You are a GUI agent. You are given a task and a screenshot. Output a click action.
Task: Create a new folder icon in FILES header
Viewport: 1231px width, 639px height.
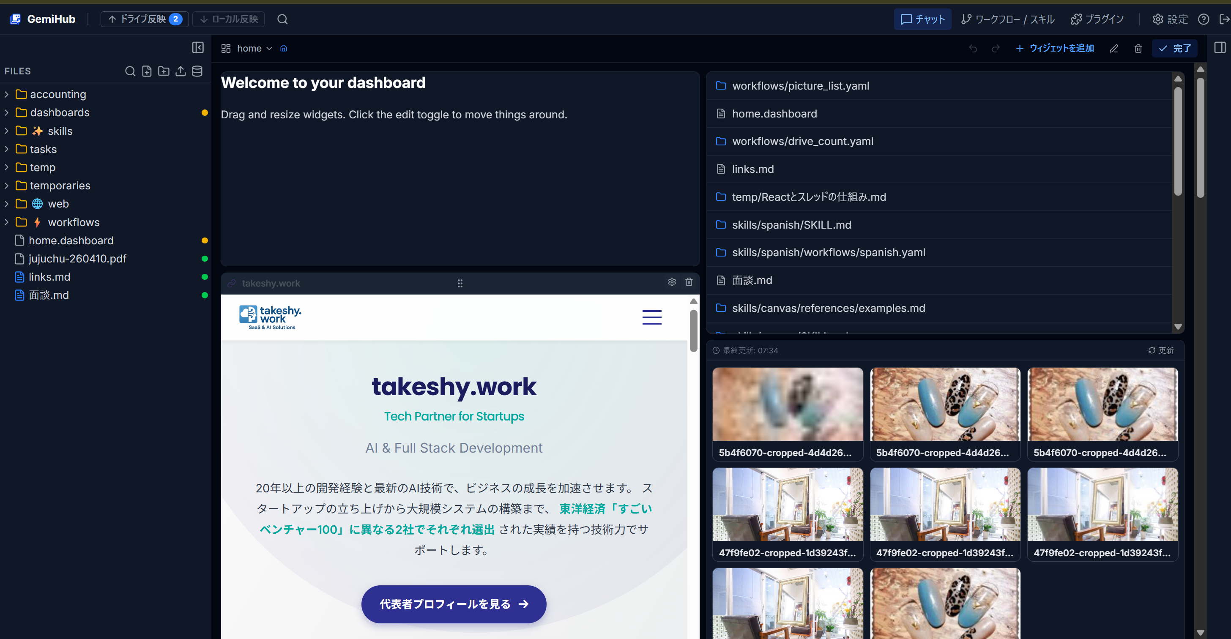[x=164, y=71]
